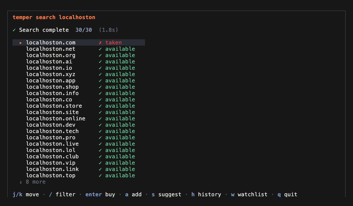Click the j/k move hint
Viewport: 353px width, 206px height.
[x=26, y=195]
